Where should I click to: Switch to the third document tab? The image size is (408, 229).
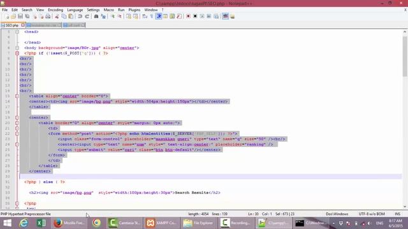(x=74, y=25)
